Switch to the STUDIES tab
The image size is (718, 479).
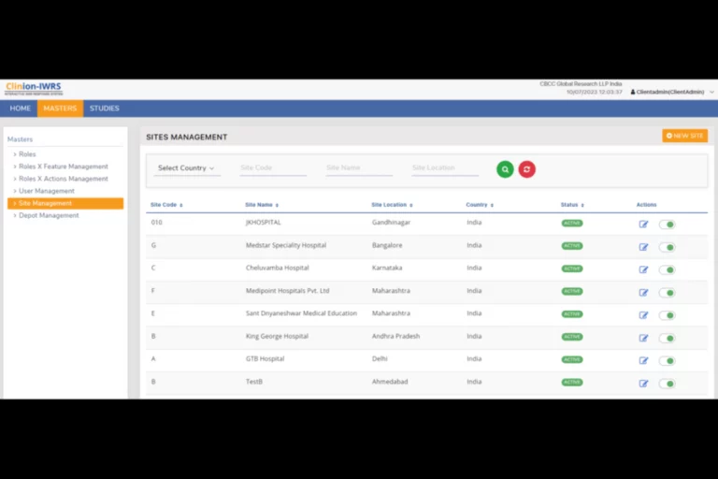pos(104,109)
